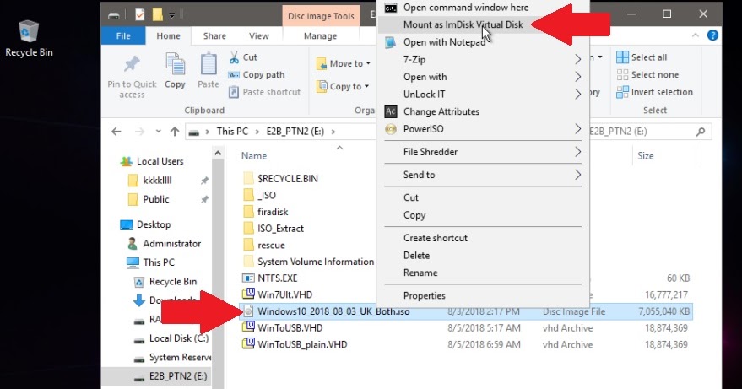
Task: Open the Manage tab
Action: click(321, 36)
